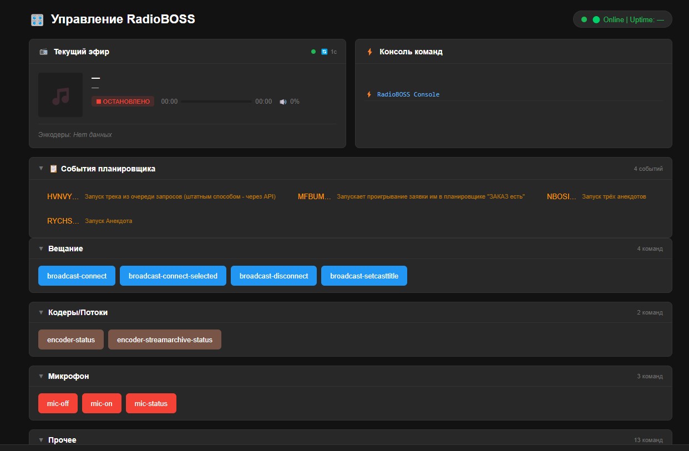The image size is (689, 451).
Task: Collapse the Микрофон section
Action: tap(41, 376)
